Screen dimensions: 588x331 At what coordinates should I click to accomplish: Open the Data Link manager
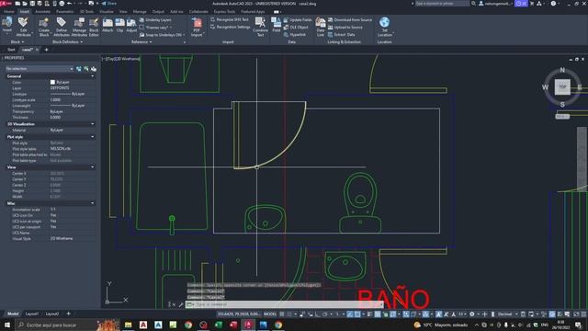321,27
